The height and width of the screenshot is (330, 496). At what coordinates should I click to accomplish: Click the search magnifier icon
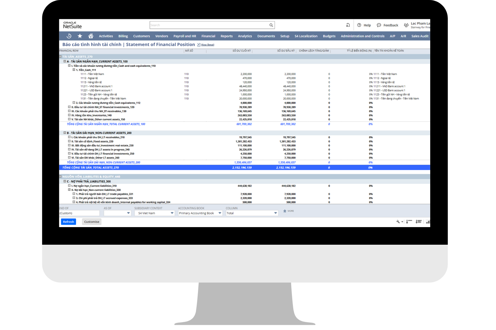271,25
